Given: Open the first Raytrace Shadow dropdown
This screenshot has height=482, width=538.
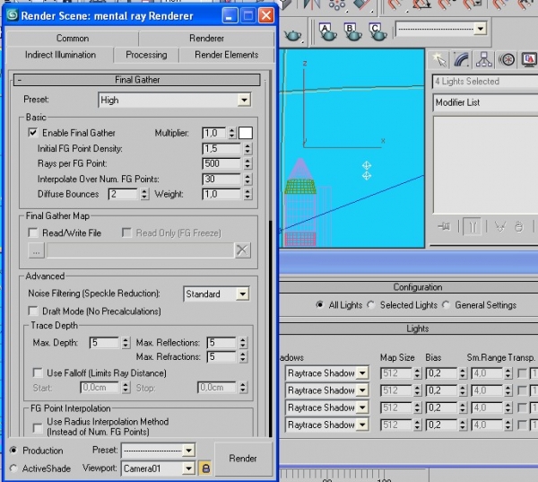Looking at the screenshot, I should pos(362,373).
